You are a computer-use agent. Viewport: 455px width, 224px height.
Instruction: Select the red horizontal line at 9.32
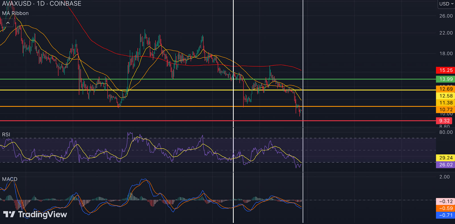(x=218, y=121)
